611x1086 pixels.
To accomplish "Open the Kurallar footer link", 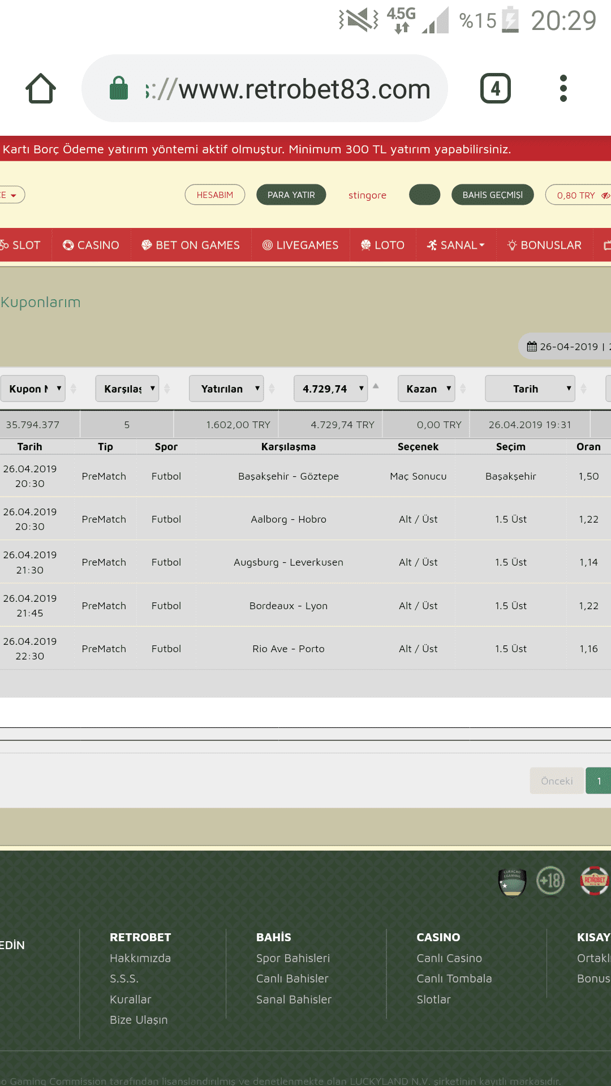I will pyautogui.click(x=131, y=999).
